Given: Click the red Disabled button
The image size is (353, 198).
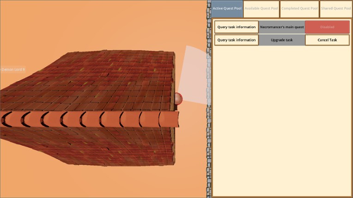Looking at the screenshot, I should pos(327,27).
